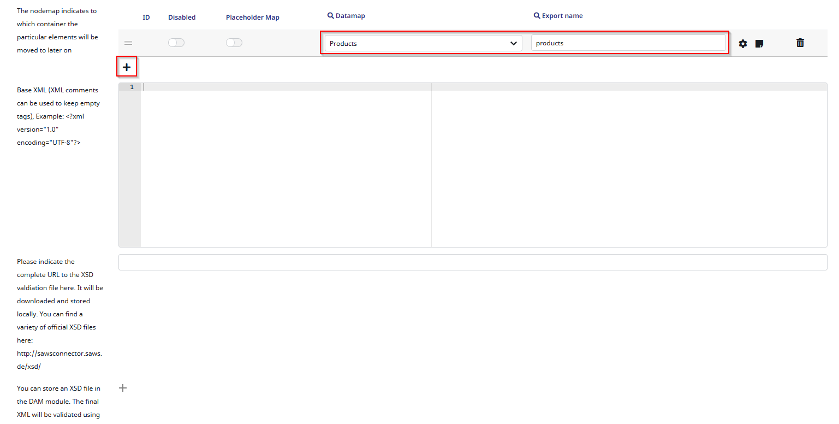Place cursor in Base XML editor's left pane
Screen dimensions: 839x424
(x=285, y=164)
